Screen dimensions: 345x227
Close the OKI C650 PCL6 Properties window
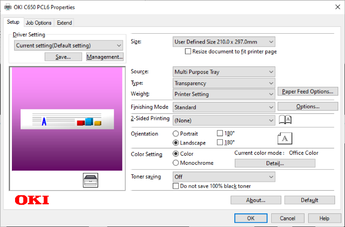[338, 7]
